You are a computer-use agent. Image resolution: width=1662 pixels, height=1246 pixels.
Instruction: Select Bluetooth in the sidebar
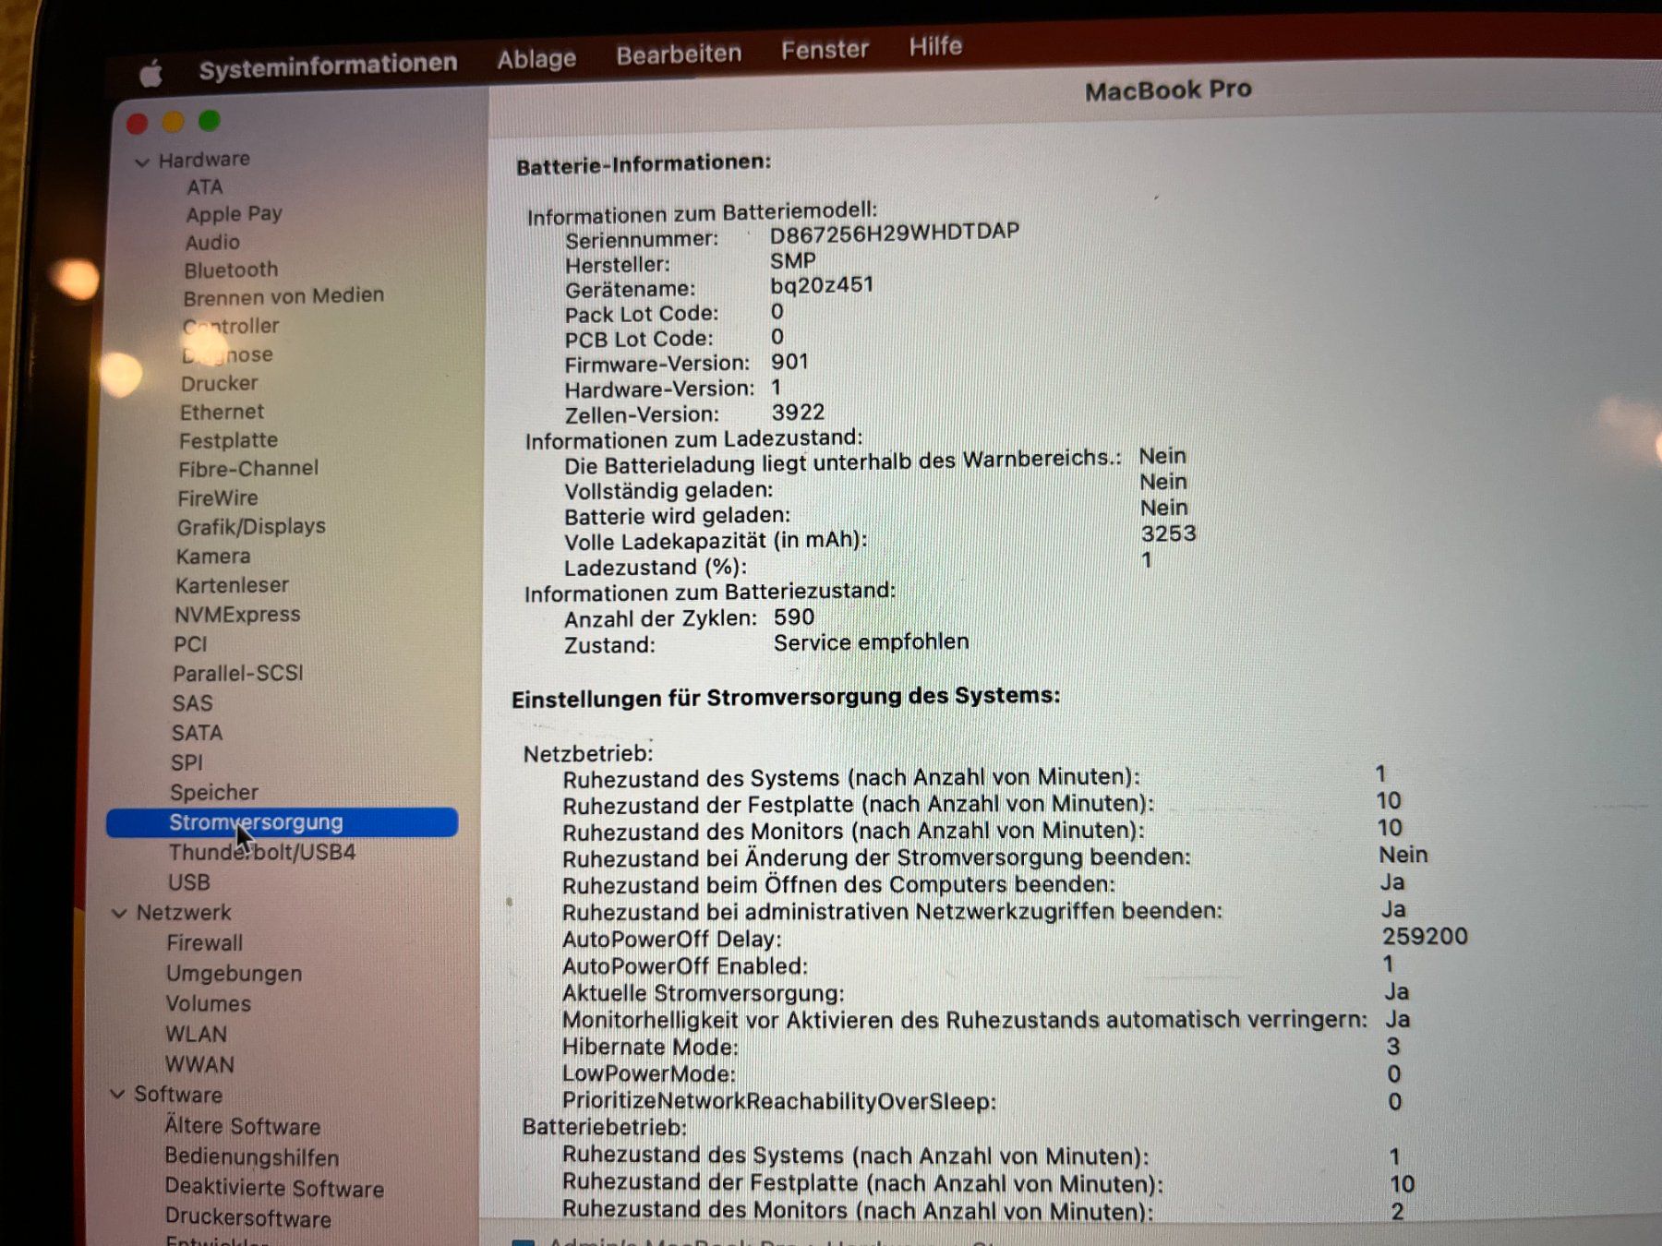[x=231, y=270]
